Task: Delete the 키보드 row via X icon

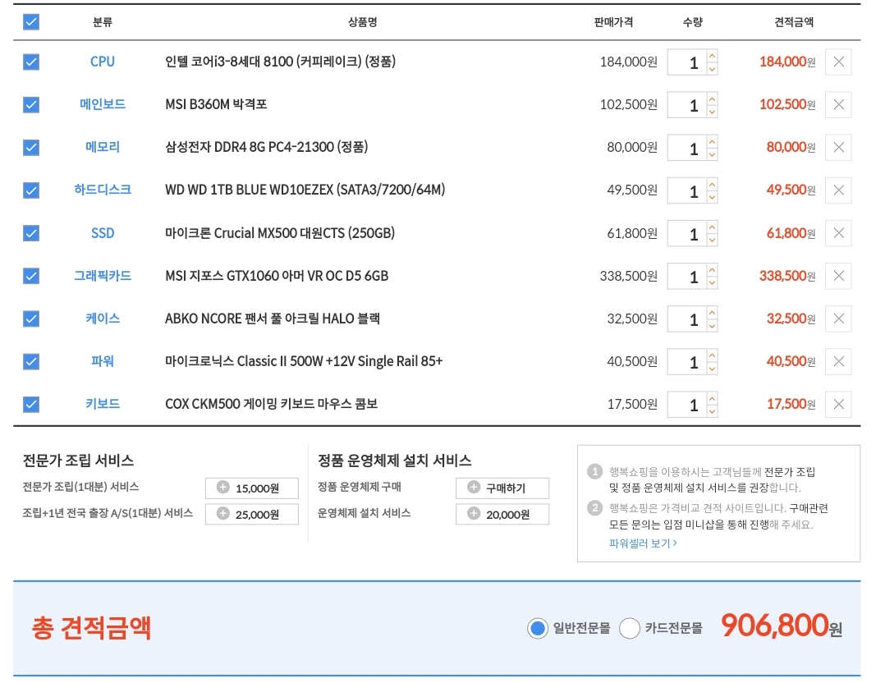Action: 838,404
